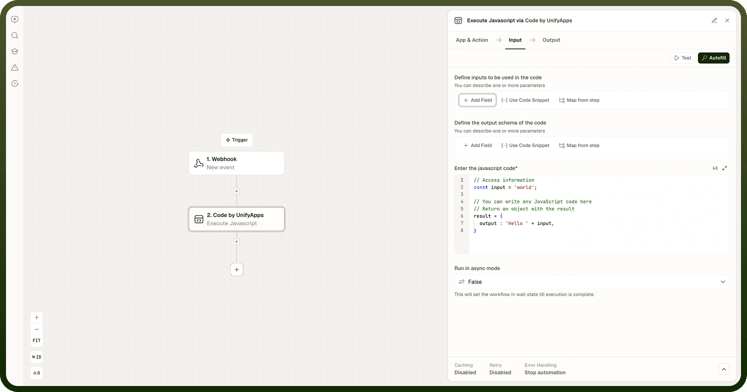Switch to the App & Action tab

pyautogui.click(x=472, y=40)
